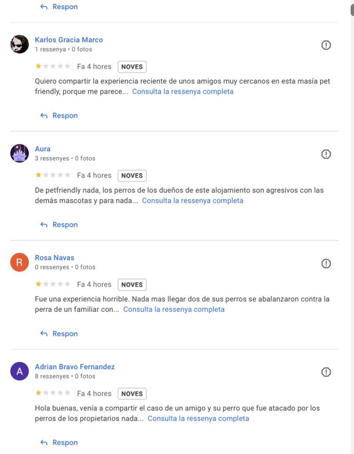The width and height of the screenshot is (354, 454).
Task: Open Karlos Gracia Marco's Joker profile picture
Action: point(19,44)
